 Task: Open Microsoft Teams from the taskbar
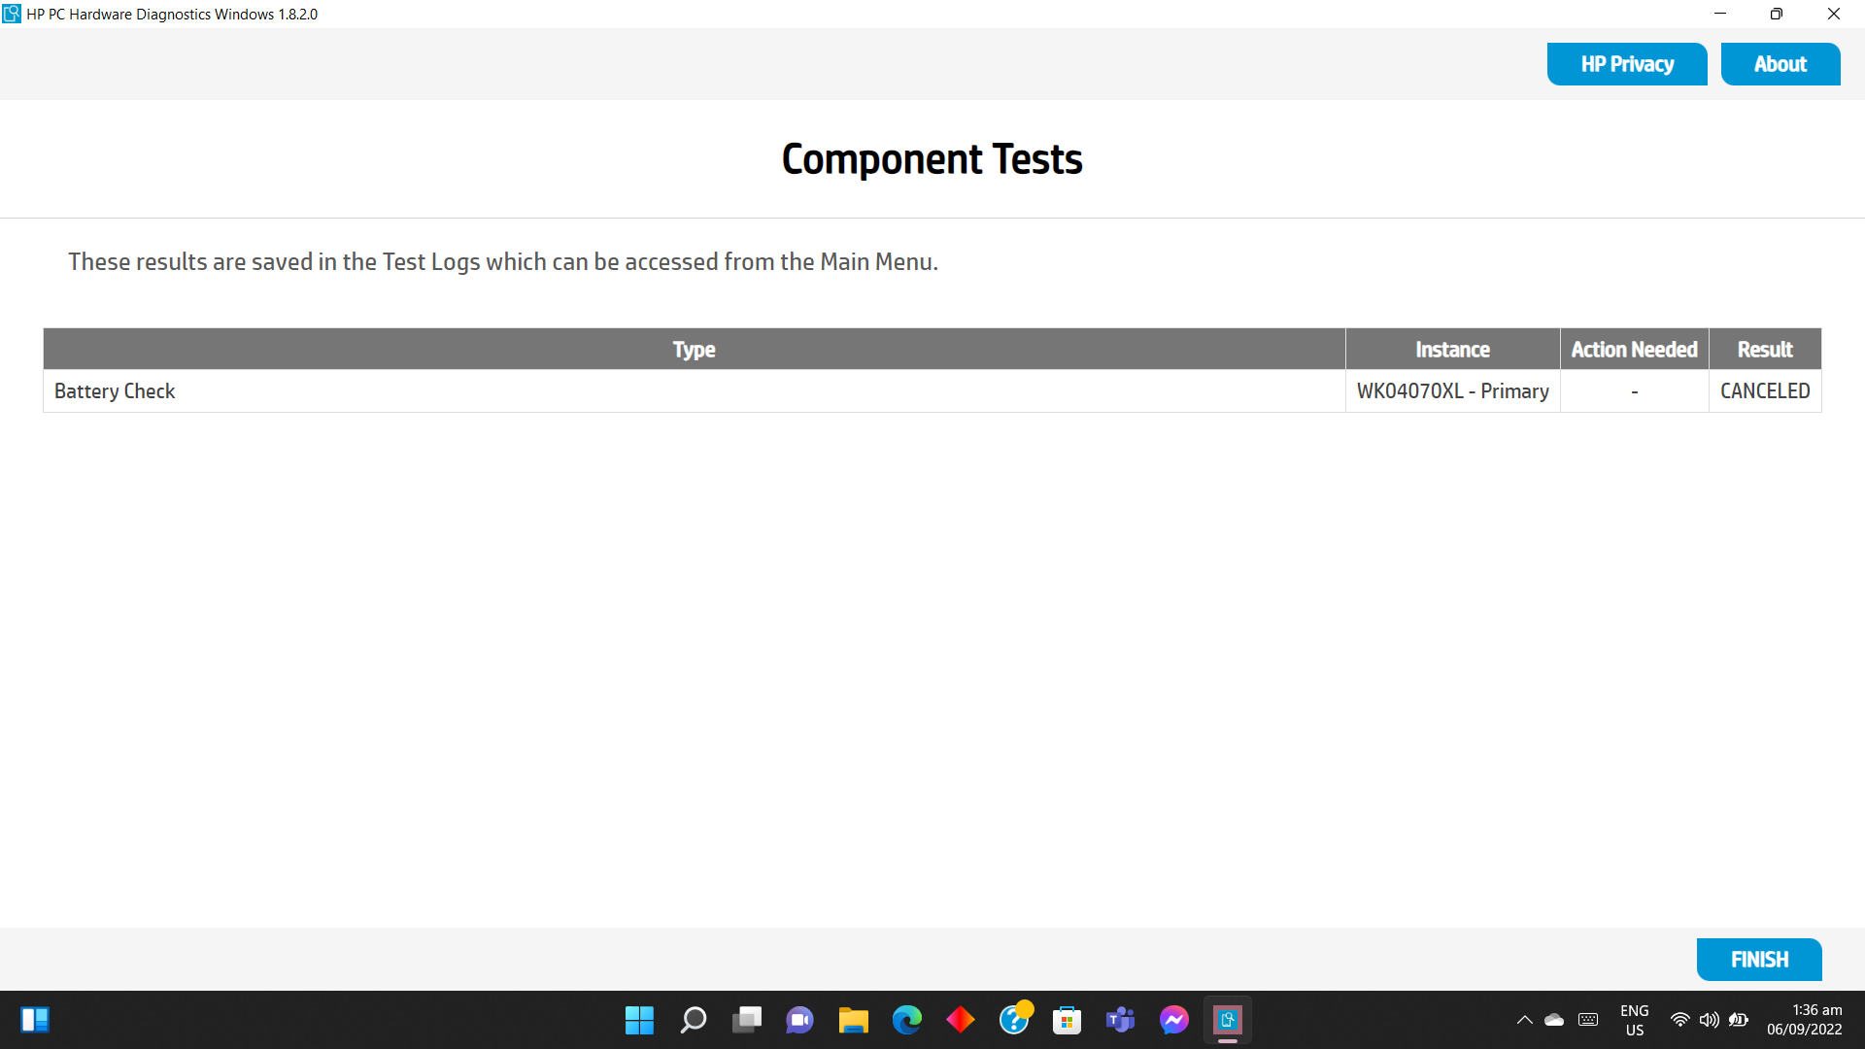(1120, 1020)
